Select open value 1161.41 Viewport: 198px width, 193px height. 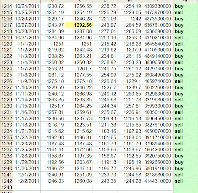point(53,150)
